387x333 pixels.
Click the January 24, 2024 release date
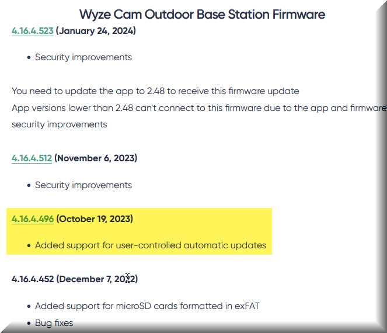point(96,31)
